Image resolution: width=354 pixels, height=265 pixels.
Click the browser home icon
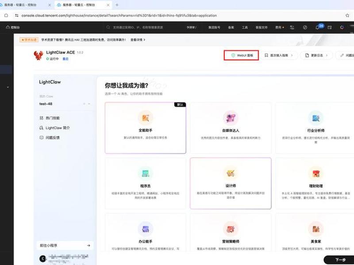(x=6, y=15)
